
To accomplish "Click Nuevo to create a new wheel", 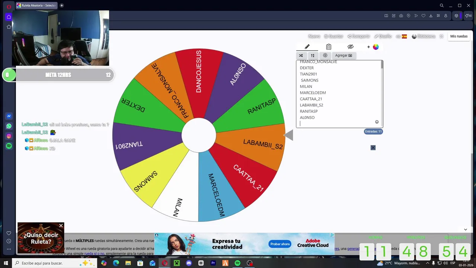I will tap(314, 36).
